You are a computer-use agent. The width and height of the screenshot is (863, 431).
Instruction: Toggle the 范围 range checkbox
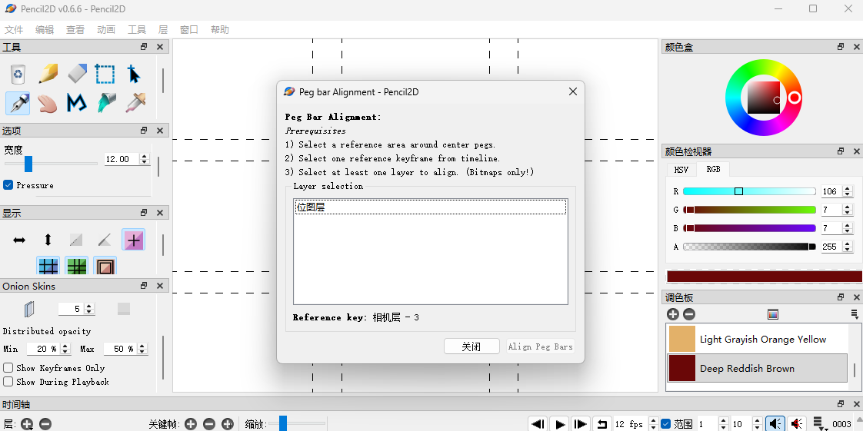pos(665,424)
